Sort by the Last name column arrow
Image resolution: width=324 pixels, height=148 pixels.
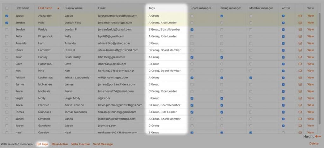[58, 8]
